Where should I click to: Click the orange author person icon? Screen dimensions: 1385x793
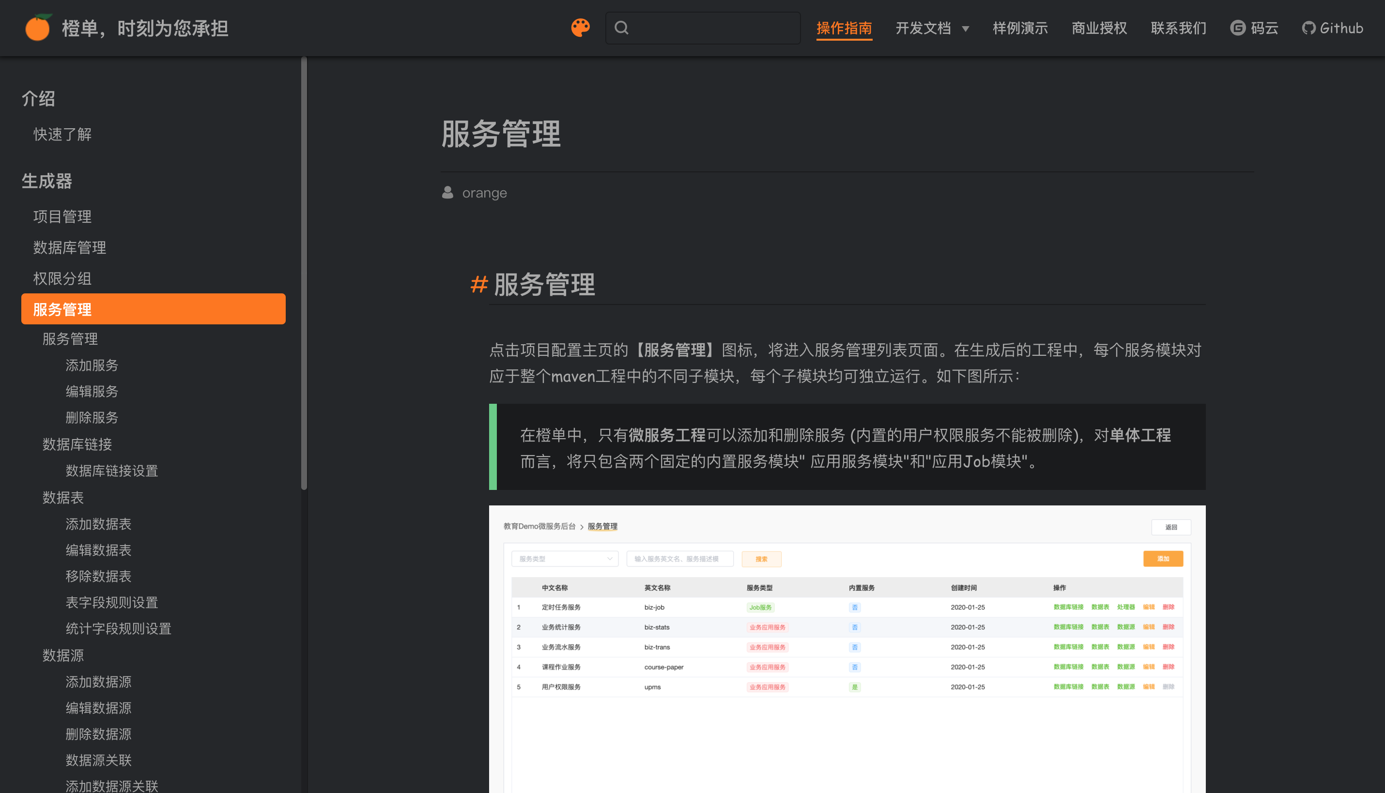tap(447, 193)
